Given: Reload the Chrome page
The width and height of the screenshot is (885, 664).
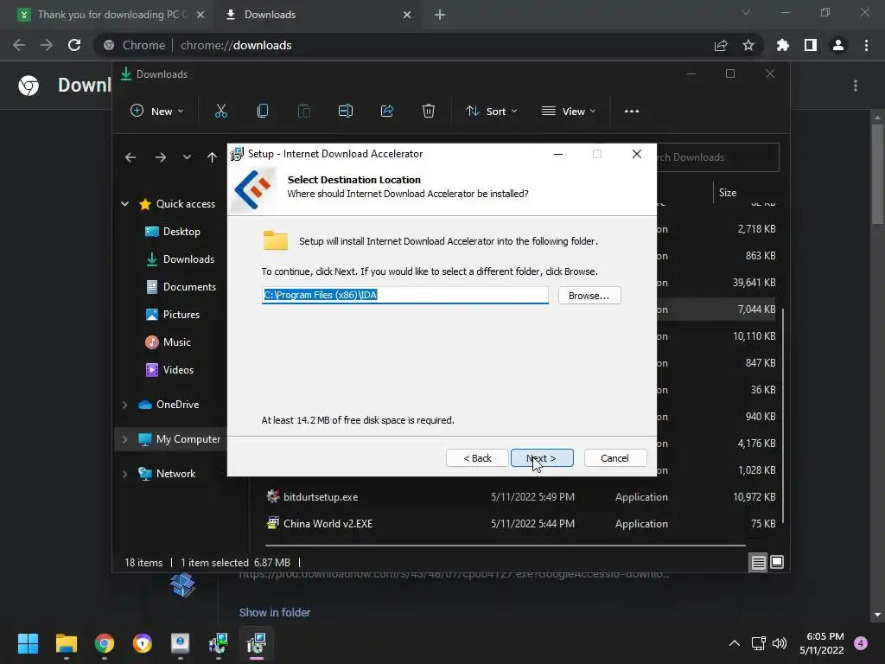Looking at the screenshot, I should click(x=74, y=45).
